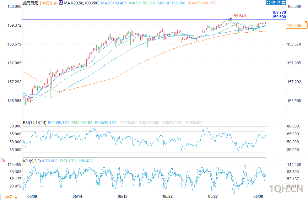This screenshot has width=308, height=200.
Task: Click the 05/22 date on time axis
Action: click(x=168, y=197)
